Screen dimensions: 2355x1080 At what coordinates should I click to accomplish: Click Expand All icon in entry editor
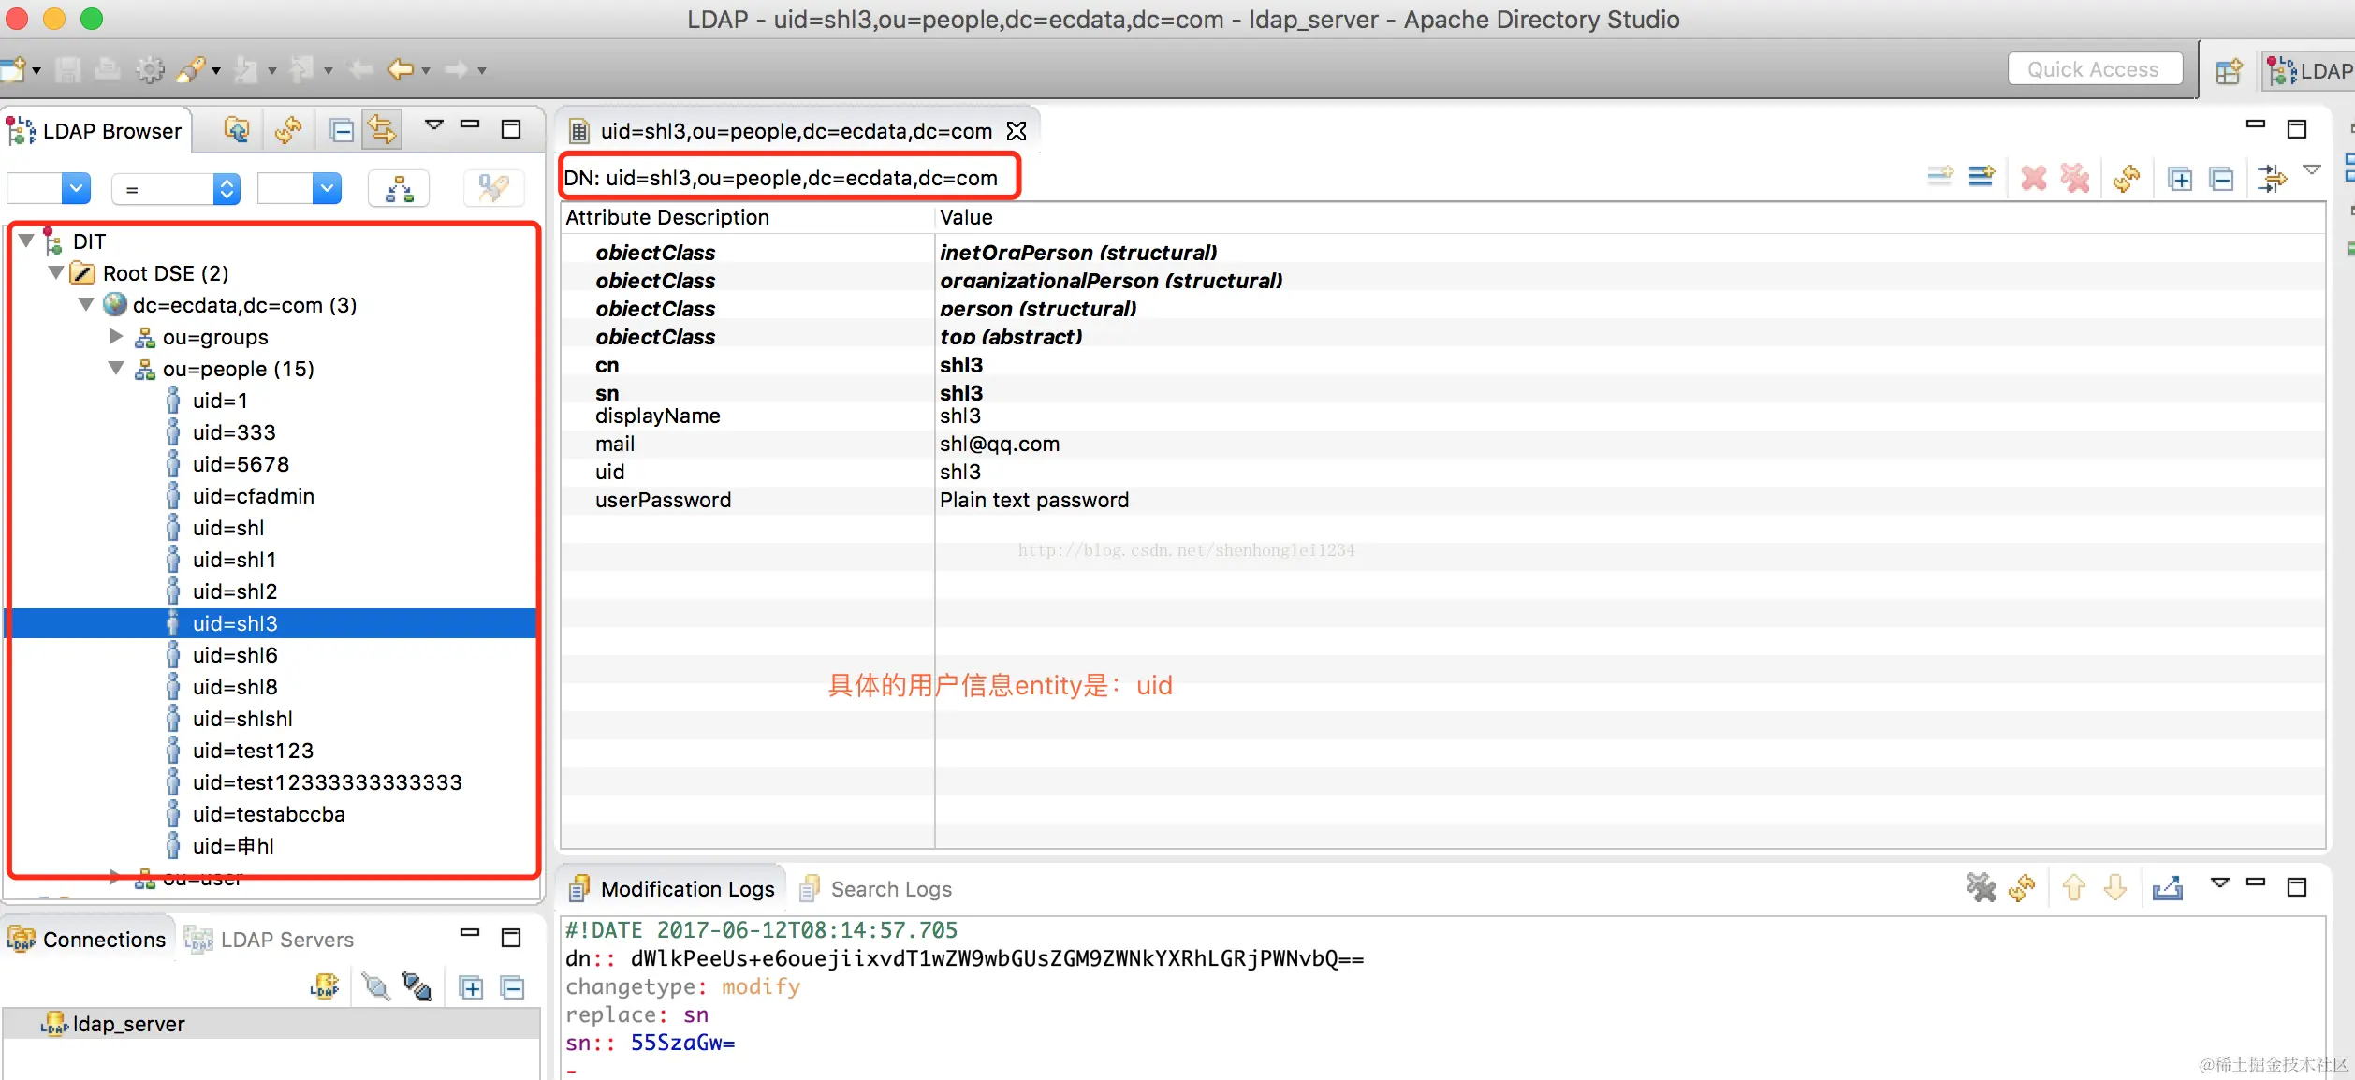point(2180,178)
